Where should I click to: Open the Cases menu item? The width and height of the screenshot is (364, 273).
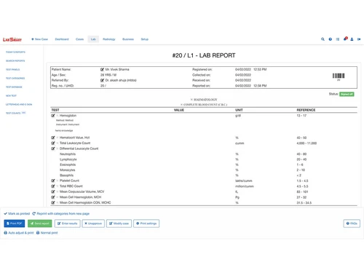coord(79,39)
